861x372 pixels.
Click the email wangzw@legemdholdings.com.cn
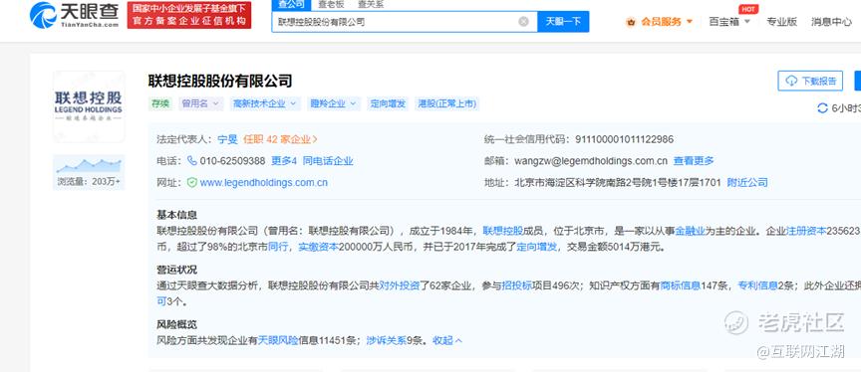(x=591, y=161)
